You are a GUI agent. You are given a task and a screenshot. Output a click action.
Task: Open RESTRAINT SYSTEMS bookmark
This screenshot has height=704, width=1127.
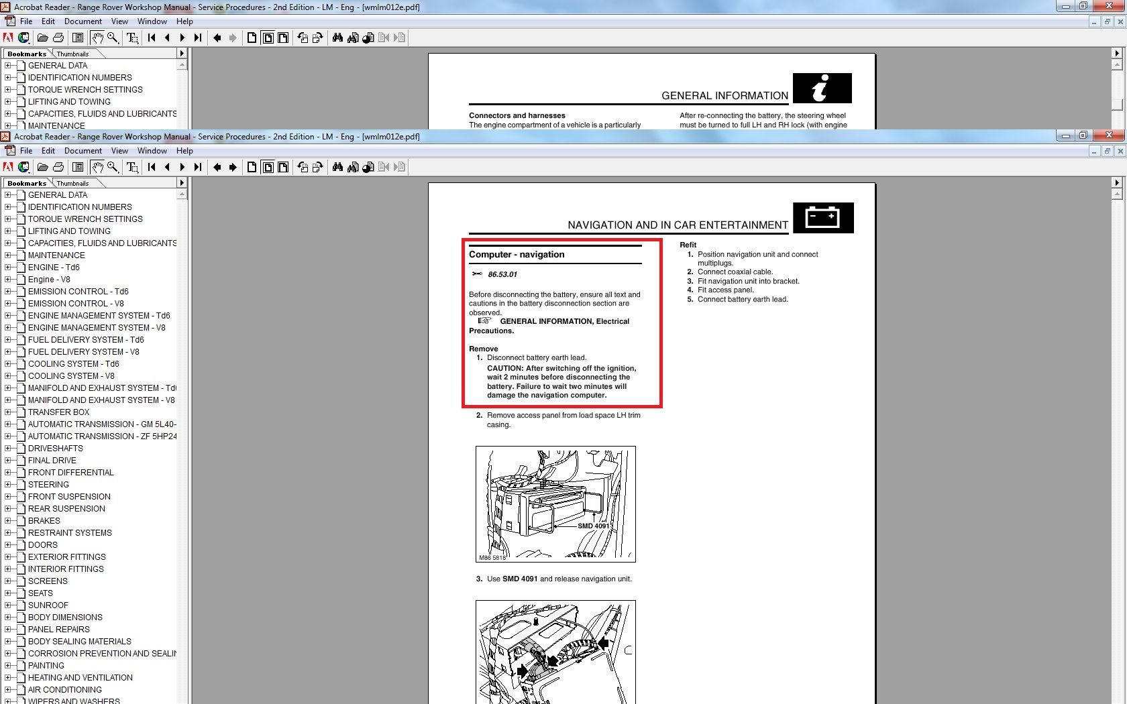click(70, 533)
